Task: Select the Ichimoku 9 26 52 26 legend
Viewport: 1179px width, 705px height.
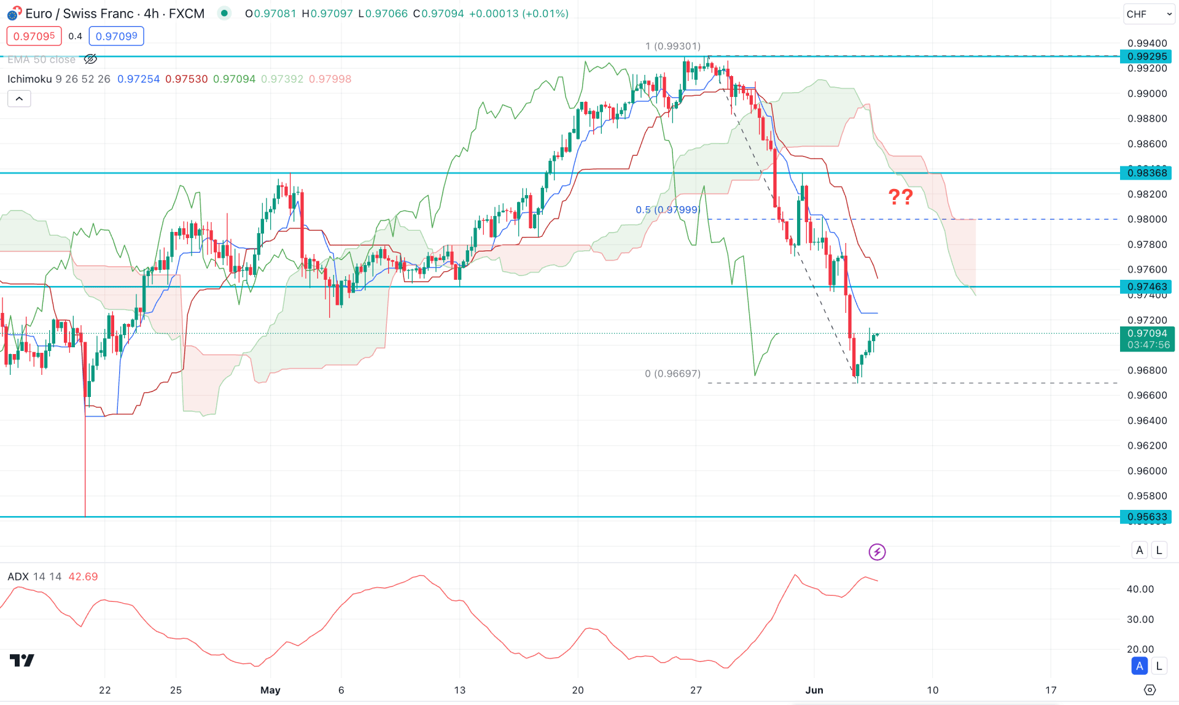Action: coord(59,79)
